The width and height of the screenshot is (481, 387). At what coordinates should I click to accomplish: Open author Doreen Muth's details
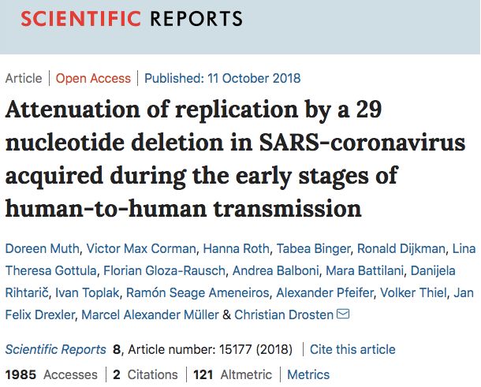pyautogui.click(x=40, y=249)
